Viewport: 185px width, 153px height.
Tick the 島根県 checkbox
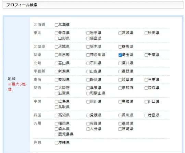coord(120,102)
